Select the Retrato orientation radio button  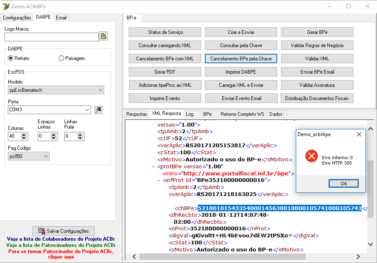pyautogui.click(x=11, y=58)
